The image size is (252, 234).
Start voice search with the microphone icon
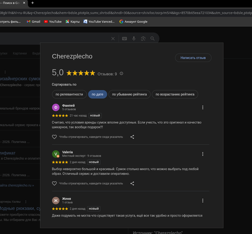(x=134, y=39)
